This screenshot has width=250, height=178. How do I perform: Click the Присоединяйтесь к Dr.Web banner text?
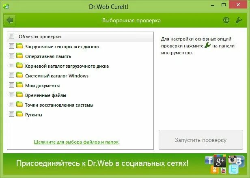point(102,163)
